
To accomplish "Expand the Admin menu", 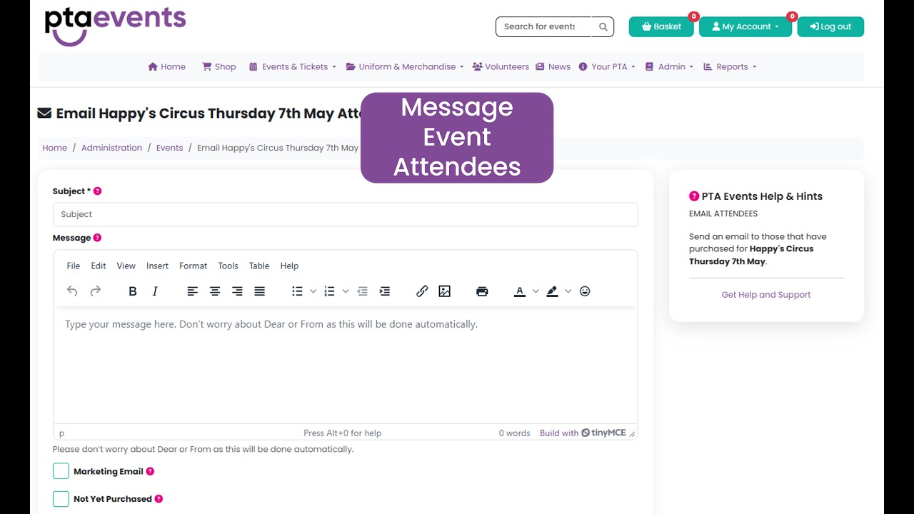I will pyautogui.click(x=669, y=66).
